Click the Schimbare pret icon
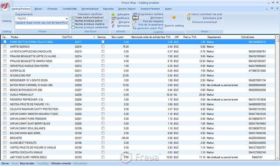The image size is (280, 166). (x=189, y=19)
